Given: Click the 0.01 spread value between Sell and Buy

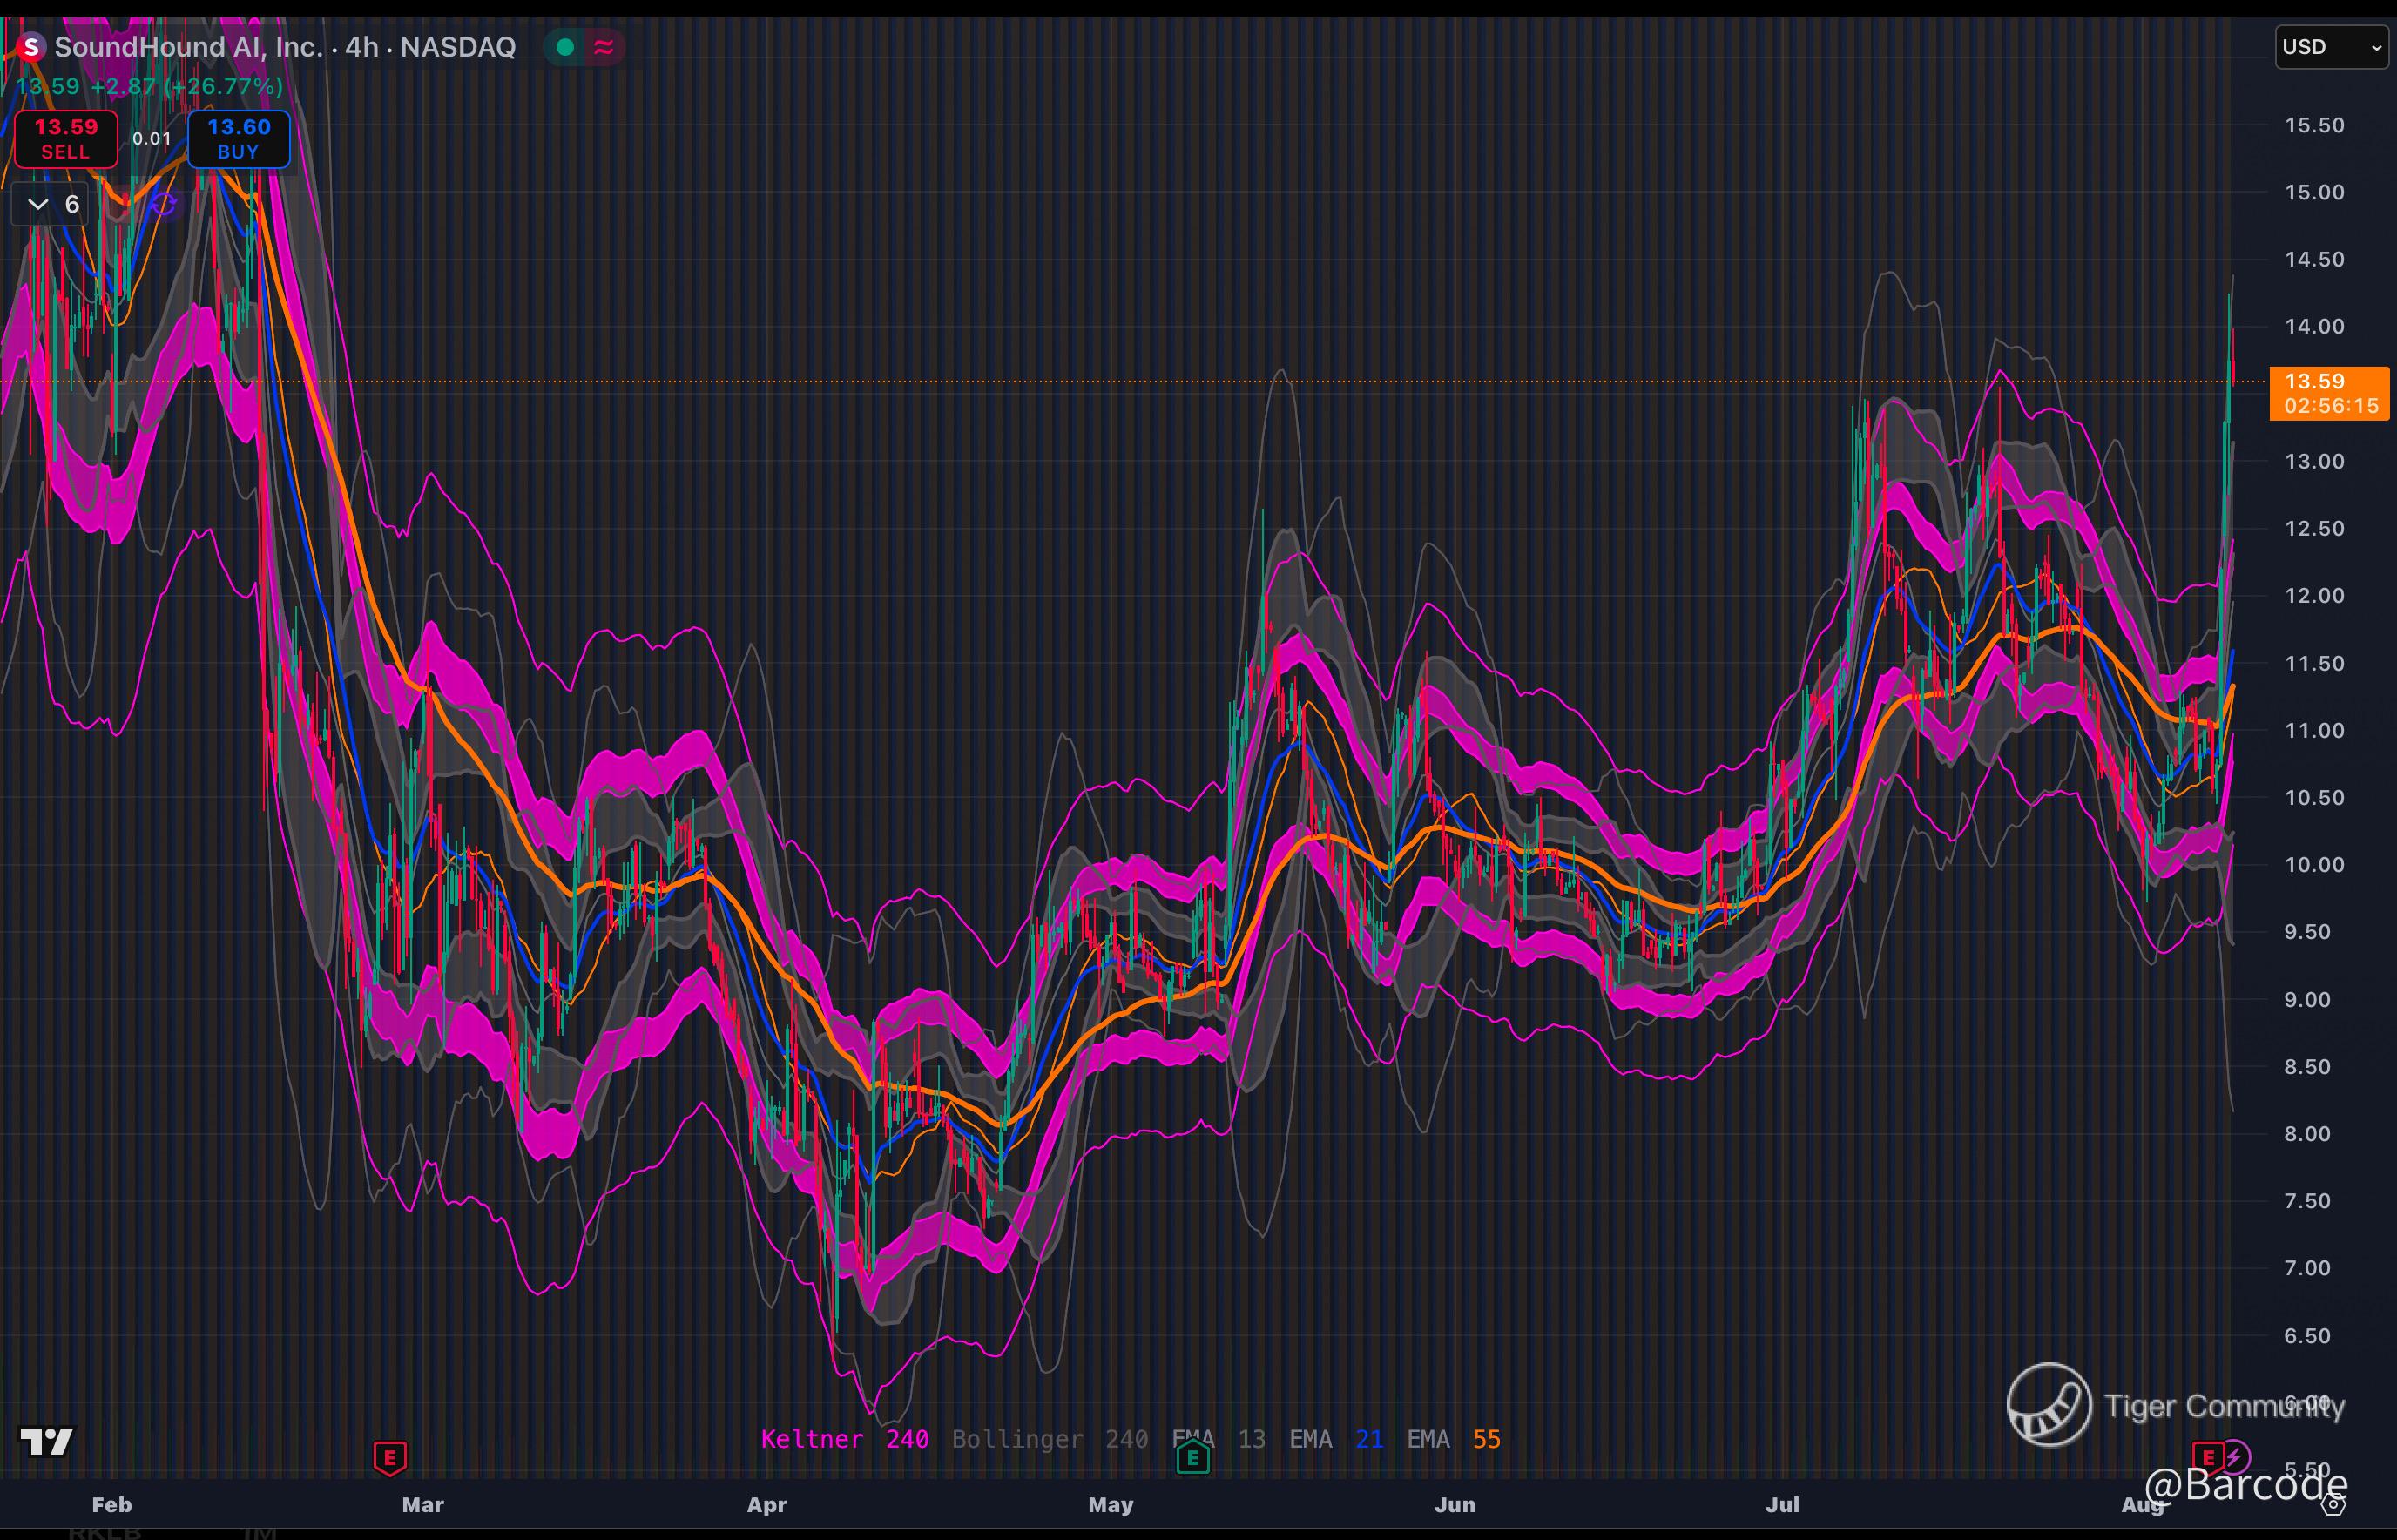Looking at the screenshot, I should click(x=152, y=139).
